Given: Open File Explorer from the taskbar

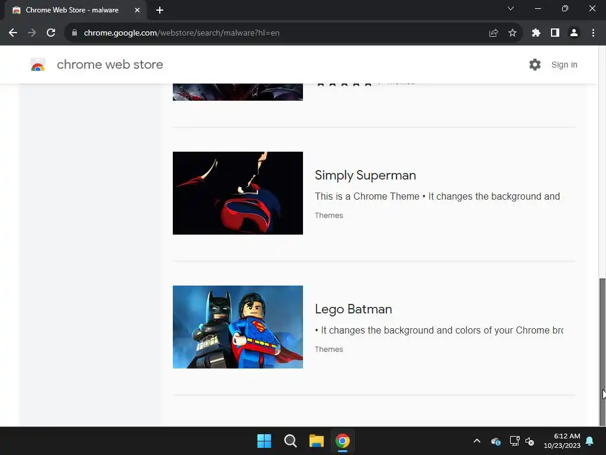Looking at the screenshot, I should tap(317, 441).
